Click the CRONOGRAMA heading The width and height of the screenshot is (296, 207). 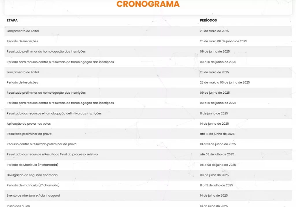[148, 4]
